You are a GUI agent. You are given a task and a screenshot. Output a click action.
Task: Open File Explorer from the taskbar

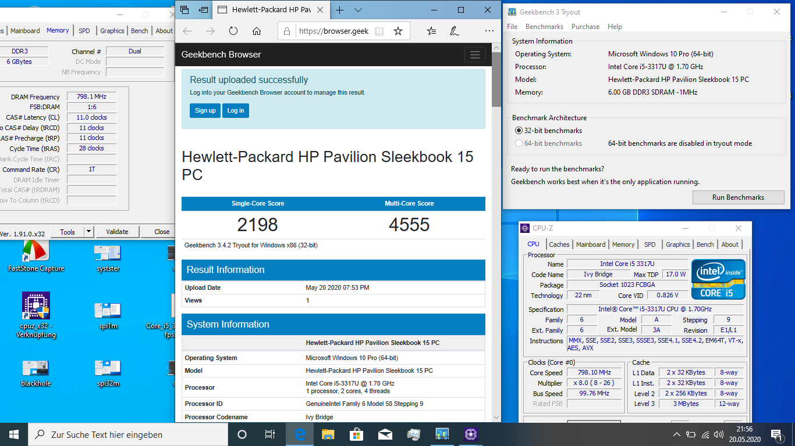click(328, 434)
